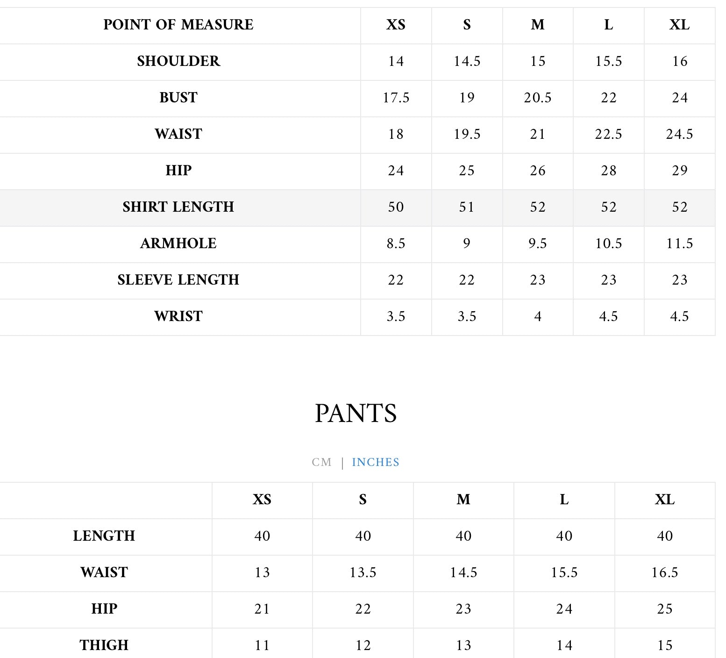Click the M column header in pants table
This screenshot has height=658, width=726.
tap(463, 500)
